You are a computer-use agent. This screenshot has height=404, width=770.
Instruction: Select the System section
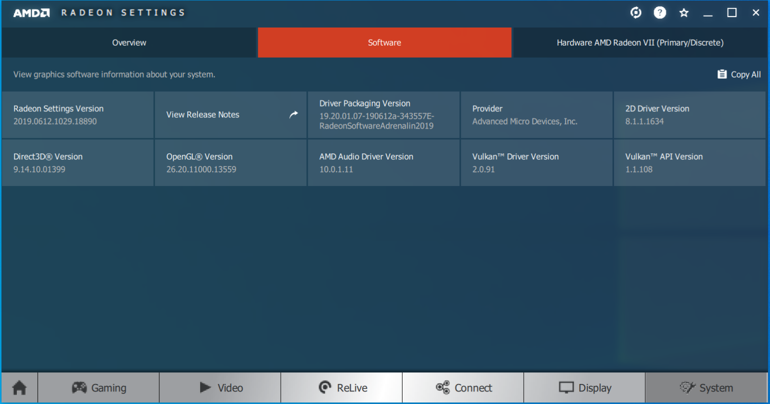(x=706, y=387)
